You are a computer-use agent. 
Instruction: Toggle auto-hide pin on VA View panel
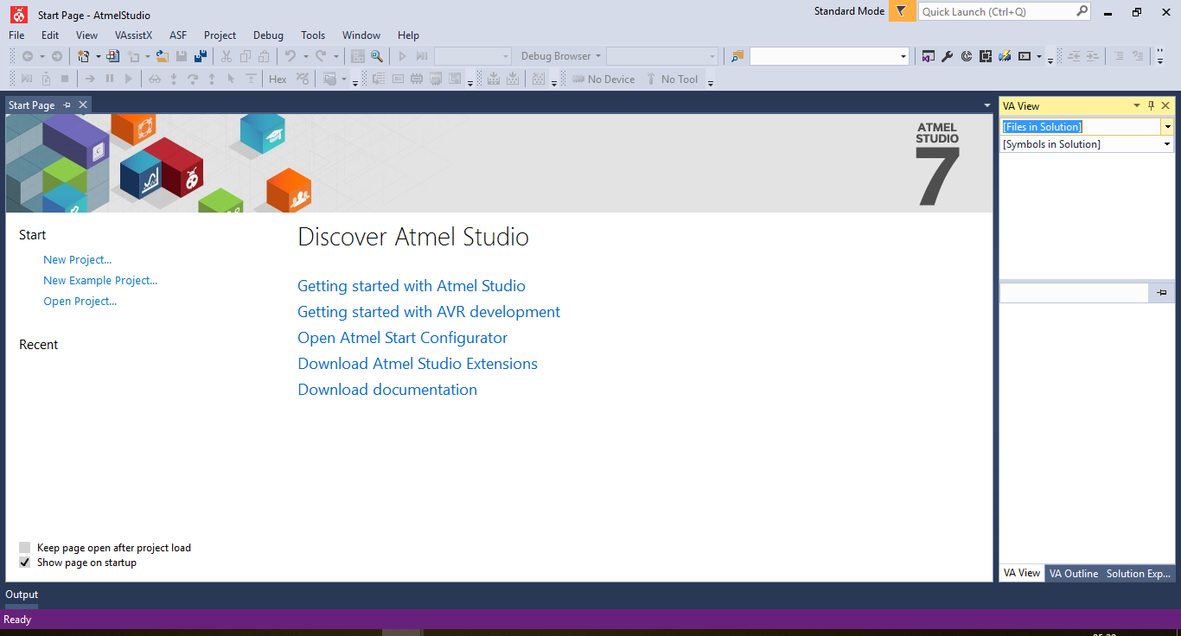pyautogui.click(x=1151, y=105)
